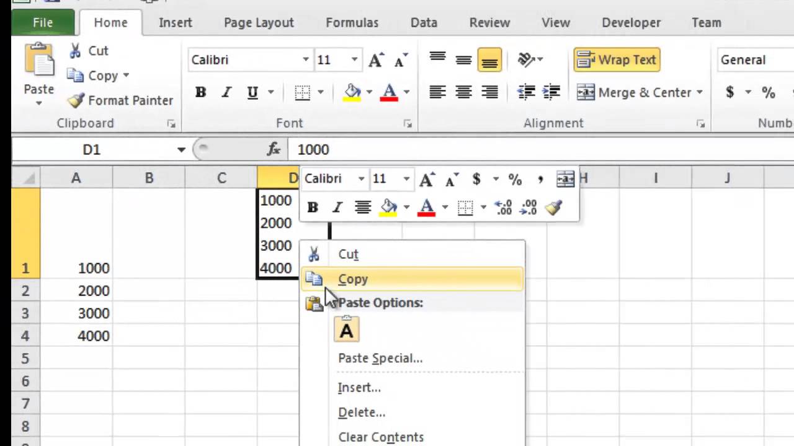This screenshot has width=794, height=446.
Task: Click the Insert Function fx button
Action: [x=273, y=150]
